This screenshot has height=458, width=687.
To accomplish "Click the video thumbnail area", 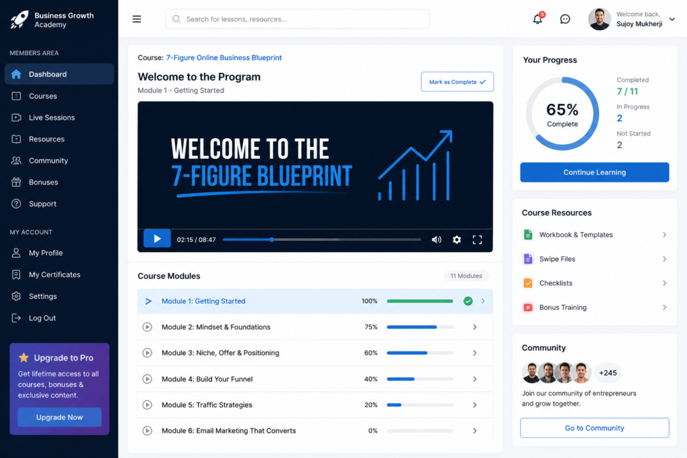I will [x=315, y=165].
